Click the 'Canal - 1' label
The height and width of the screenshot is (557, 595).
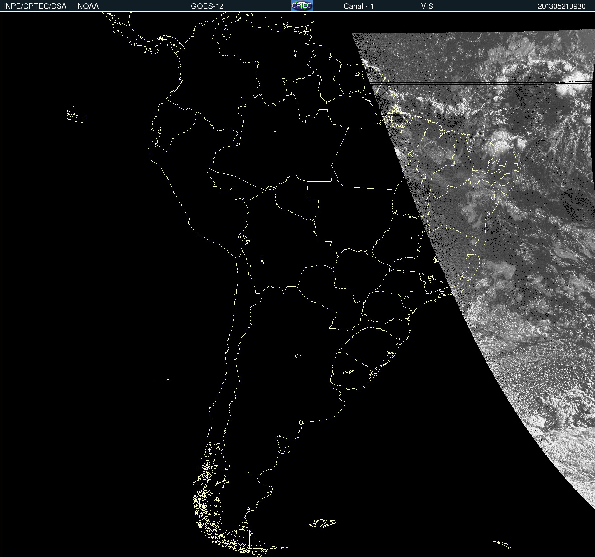(358, 6)
